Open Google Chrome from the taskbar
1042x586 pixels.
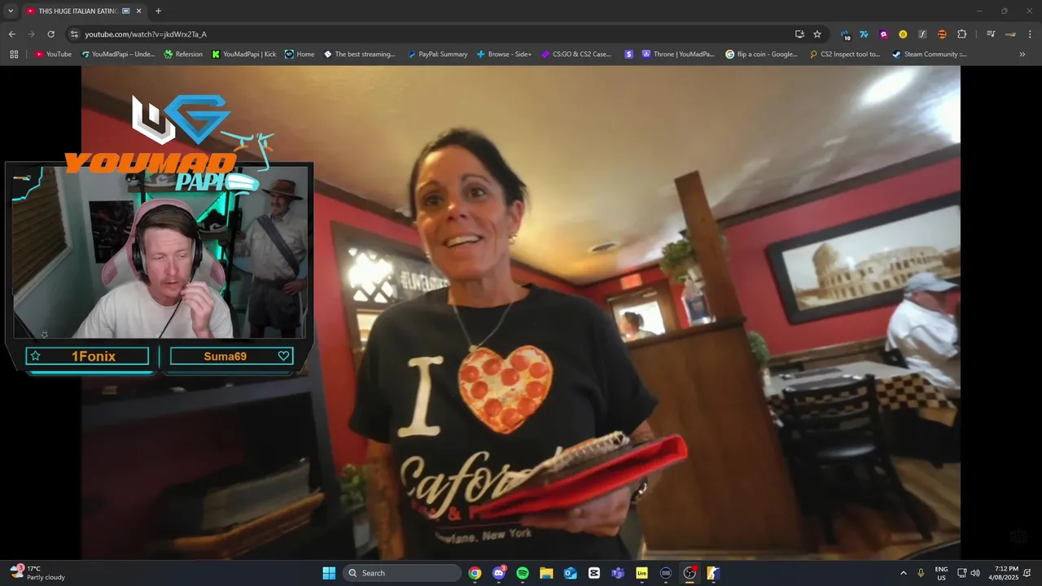475,573
